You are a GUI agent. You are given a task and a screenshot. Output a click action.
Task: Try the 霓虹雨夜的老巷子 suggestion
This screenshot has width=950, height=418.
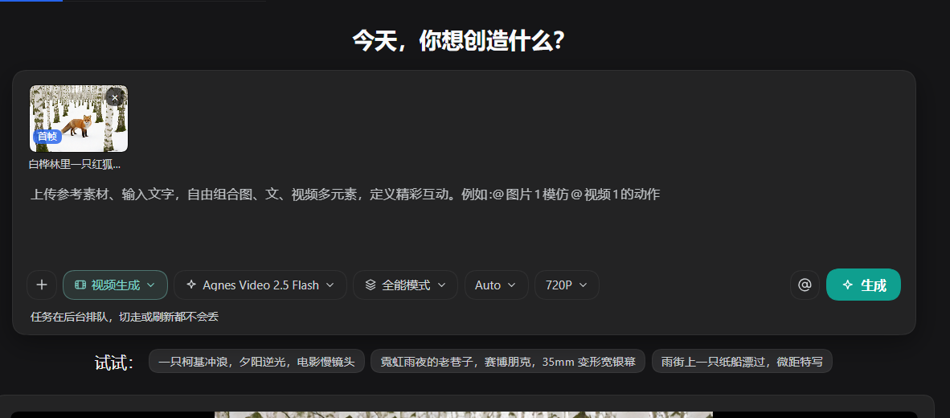(x=508, y=361)
